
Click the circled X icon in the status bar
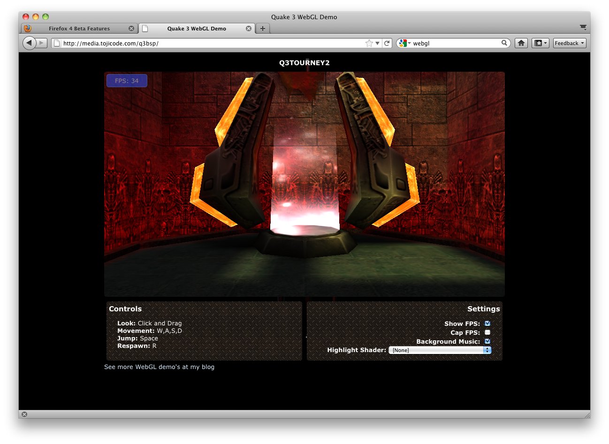[x=23, y=414]
